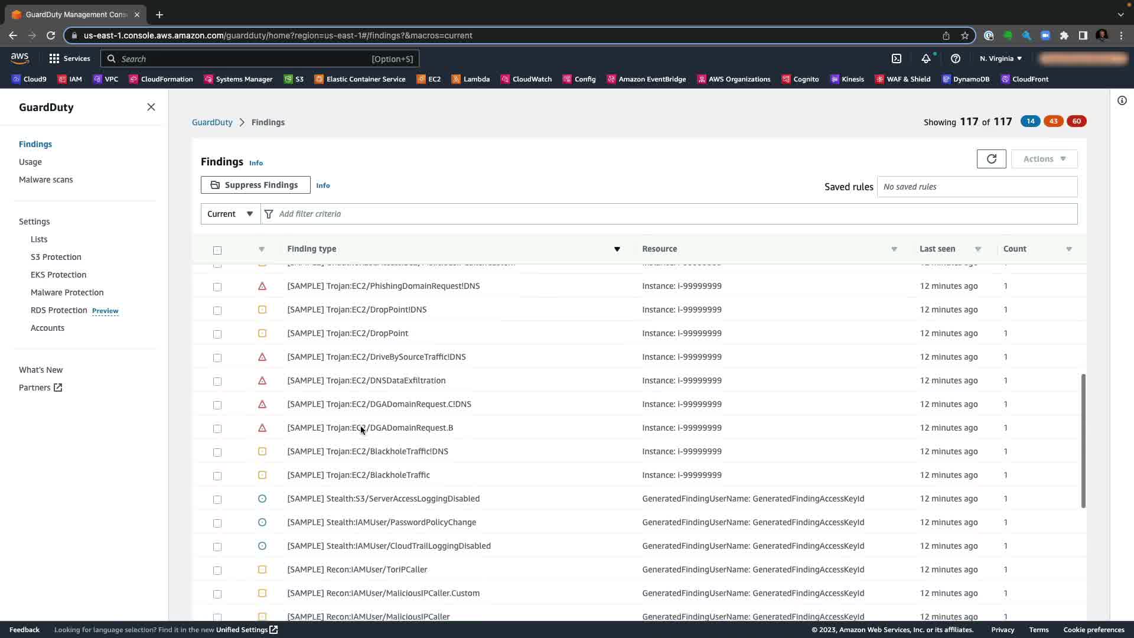1134x638 pixels.
Task: Go to Malware scans in sidebar
Action: pos(46,180)
